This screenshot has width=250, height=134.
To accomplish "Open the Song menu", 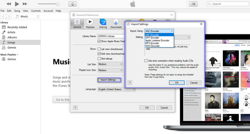I will tap(17, 11).
